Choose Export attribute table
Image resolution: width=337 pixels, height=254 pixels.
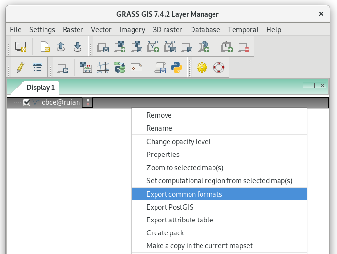219,220
